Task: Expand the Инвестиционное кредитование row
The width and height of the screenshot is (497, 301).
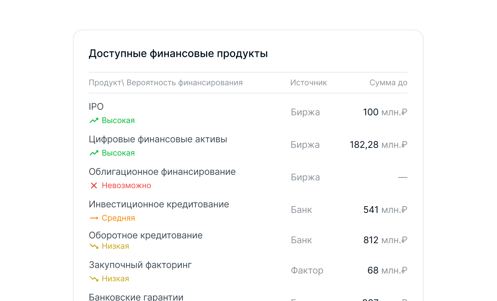Action: click(x=159, y=204)
